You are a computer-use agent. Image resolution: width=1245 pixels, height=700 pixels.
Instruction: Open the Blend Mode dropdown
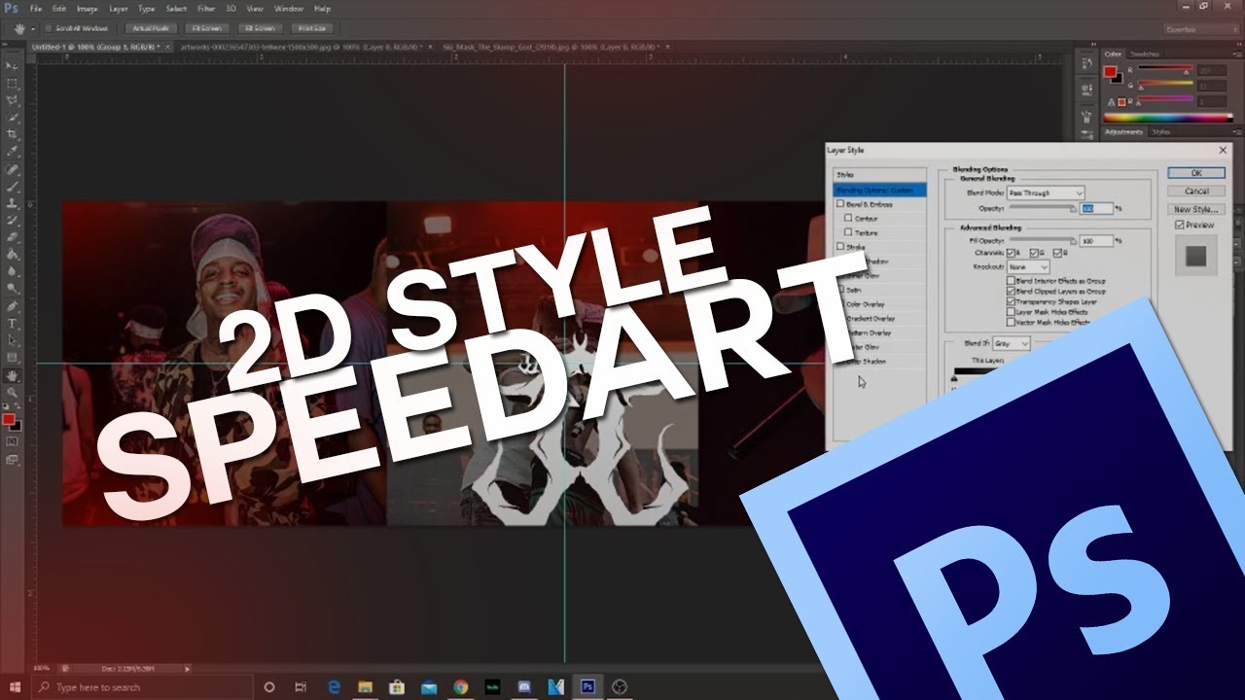[1046, 192]
